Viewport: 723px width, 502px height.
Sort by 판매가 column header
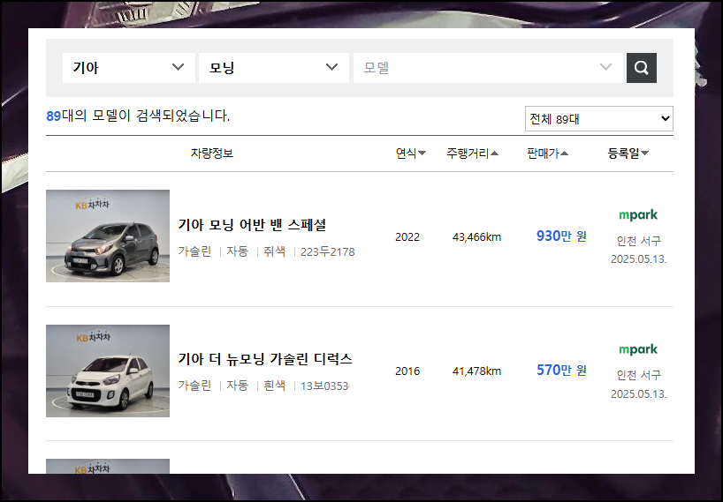pyautogui.click(x=547, y=154)
